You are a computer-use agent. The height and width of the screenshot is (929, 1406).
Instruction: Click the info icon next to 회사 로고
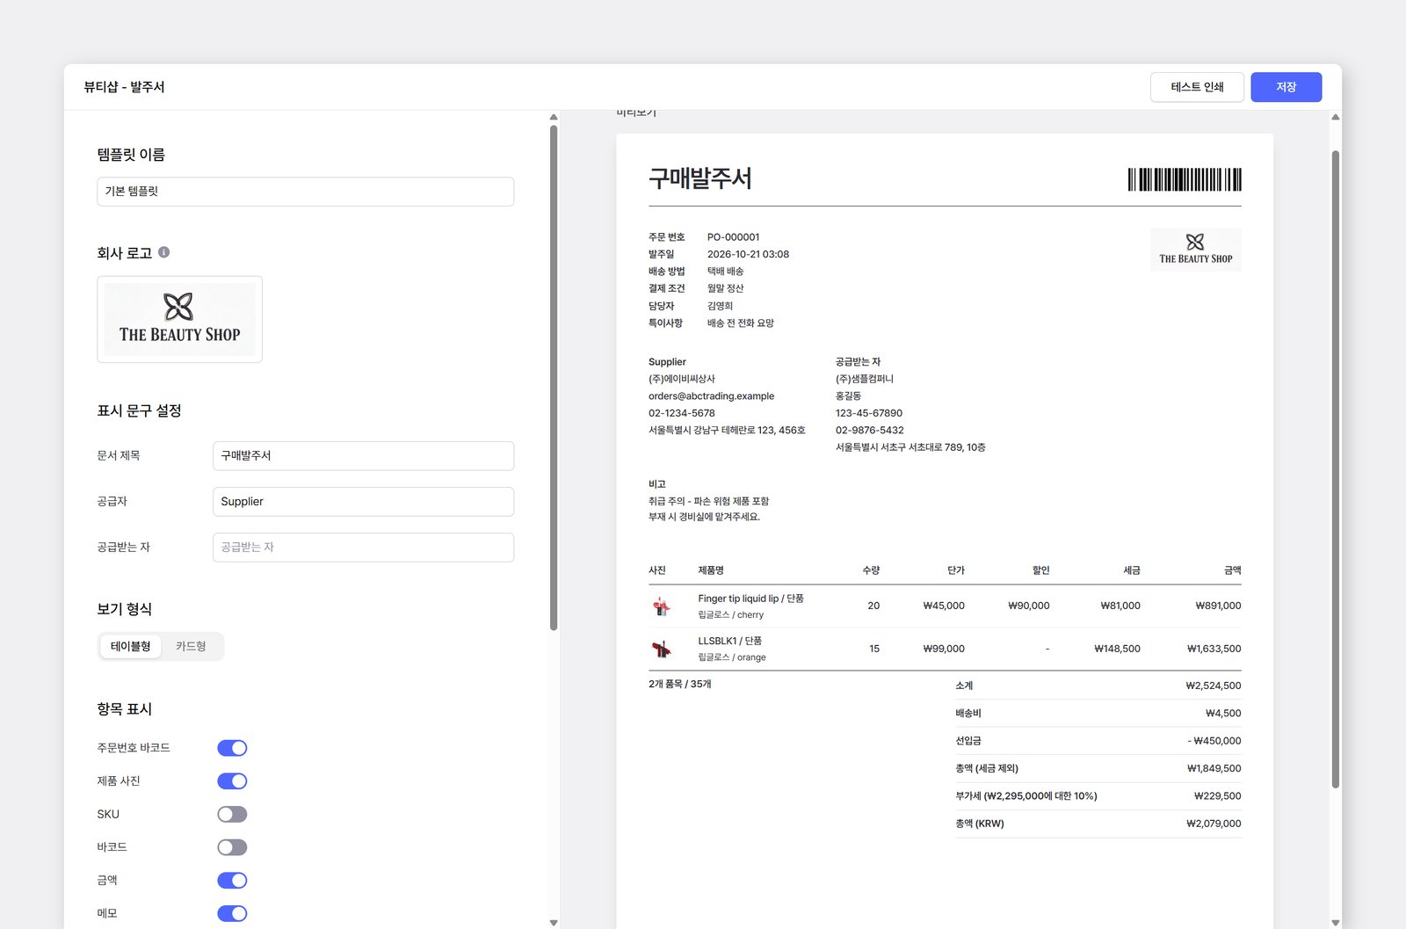pos(163,252)
